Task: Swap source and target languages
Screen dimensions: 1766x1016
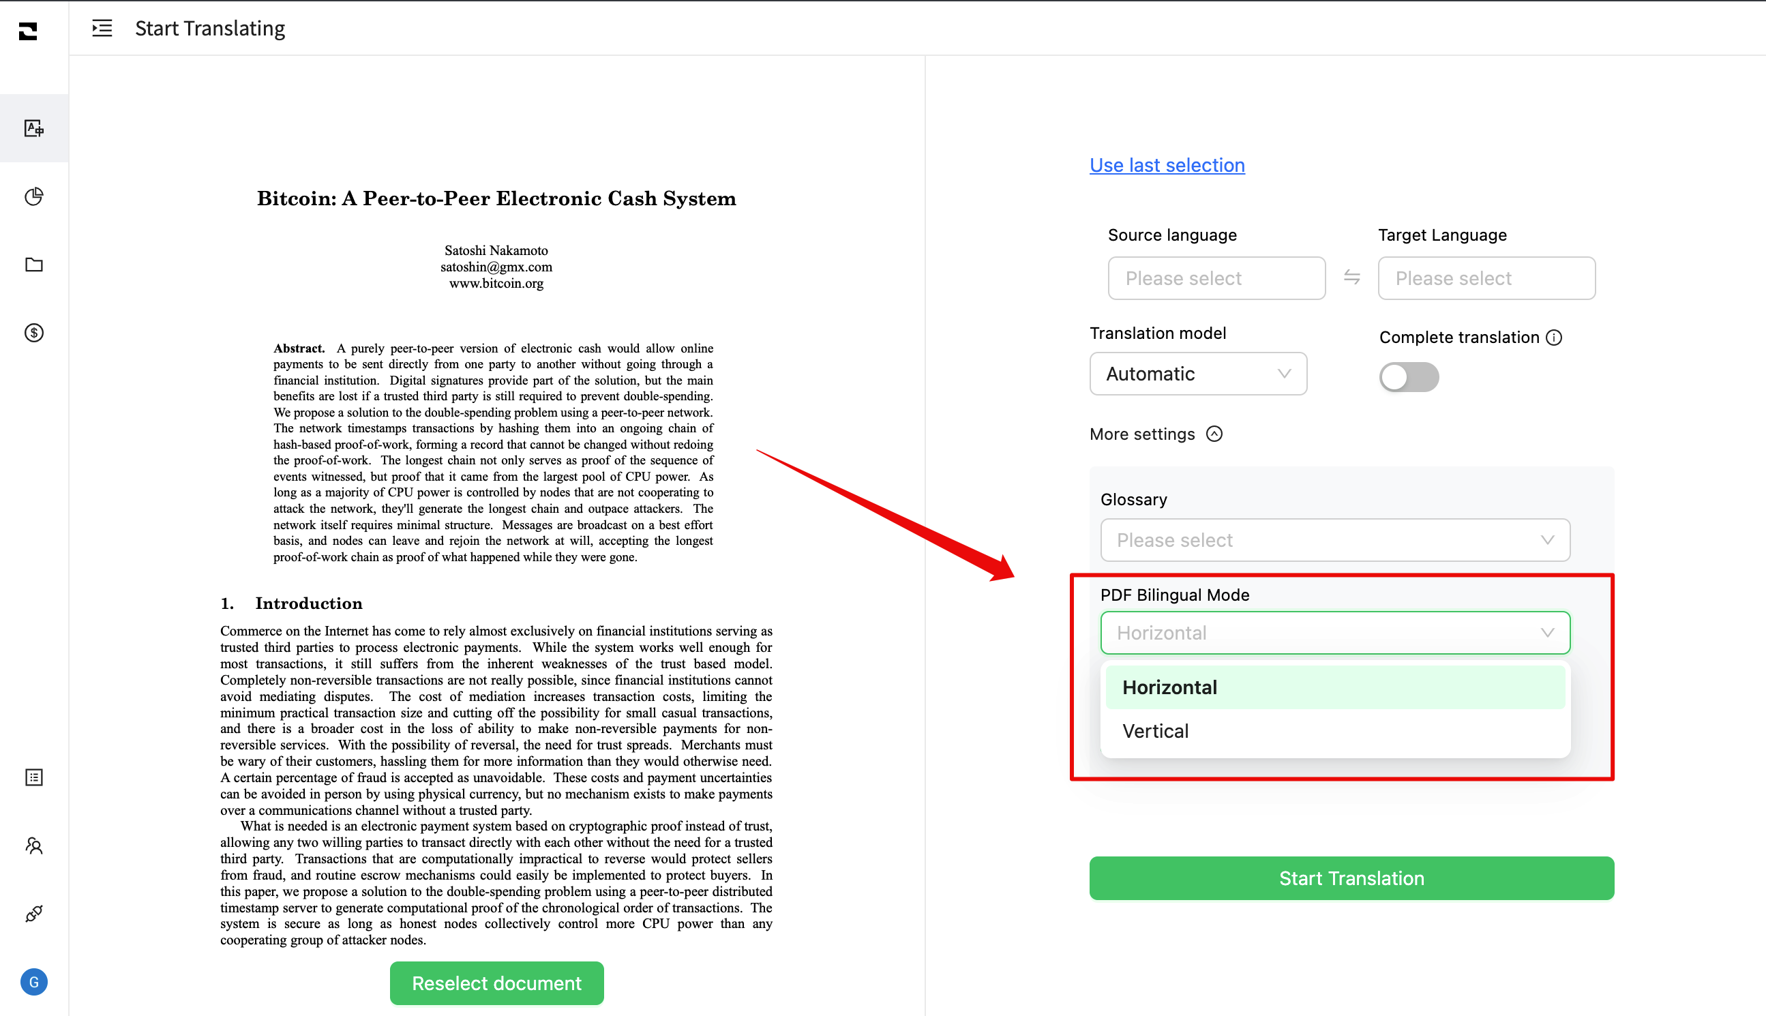Action: point(1351,278)
